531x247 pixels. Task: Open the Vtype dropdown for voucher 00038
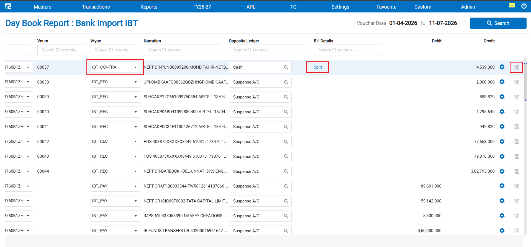tap(115, 82)
